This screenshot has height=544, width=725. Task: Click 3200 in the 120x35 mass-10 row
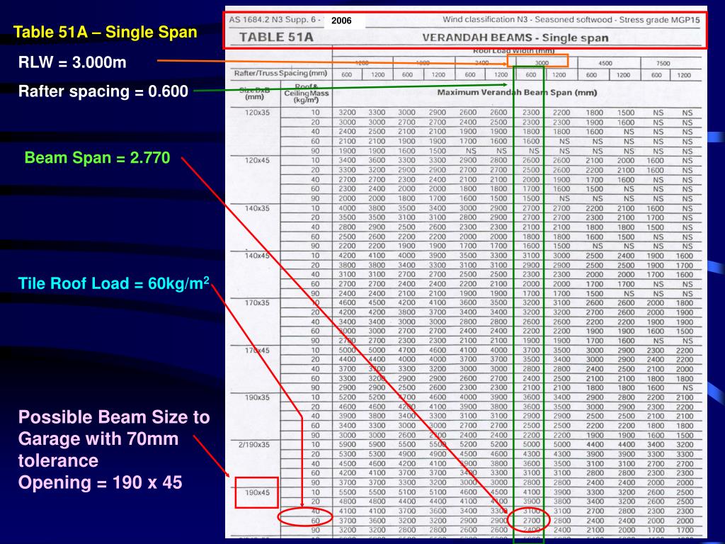click(347, 113)
